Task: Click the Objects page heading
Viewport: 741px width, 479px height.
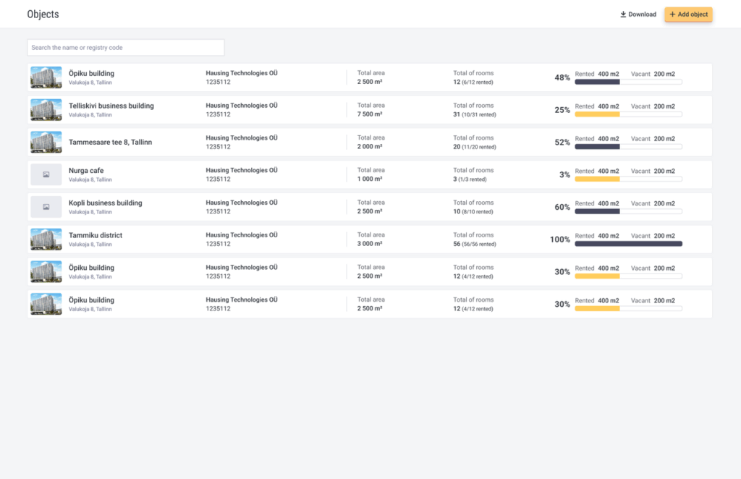Action: coord(43,14)
